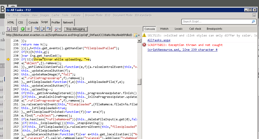Click the pause/break all button
The width and height of the screenshot is (259, 139).
[28, 29]
